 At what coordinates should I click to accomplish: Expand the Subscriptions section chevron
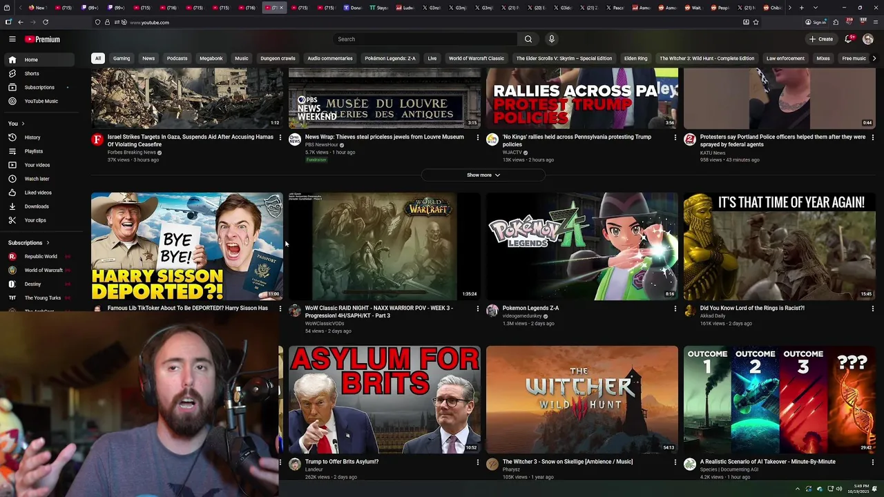pos(48,243)
